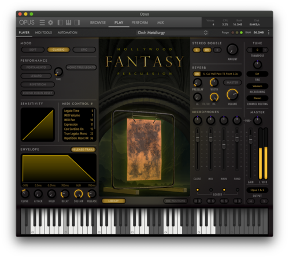Load the Mid microphone
The height and width of the screenshot is (258, 289).
click(211, 190)
